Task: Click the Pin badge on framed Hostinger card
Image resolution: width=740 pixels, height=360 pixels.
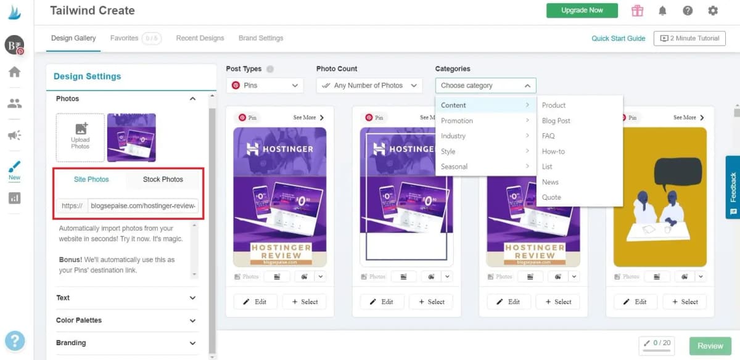Action: coord(374,118)
